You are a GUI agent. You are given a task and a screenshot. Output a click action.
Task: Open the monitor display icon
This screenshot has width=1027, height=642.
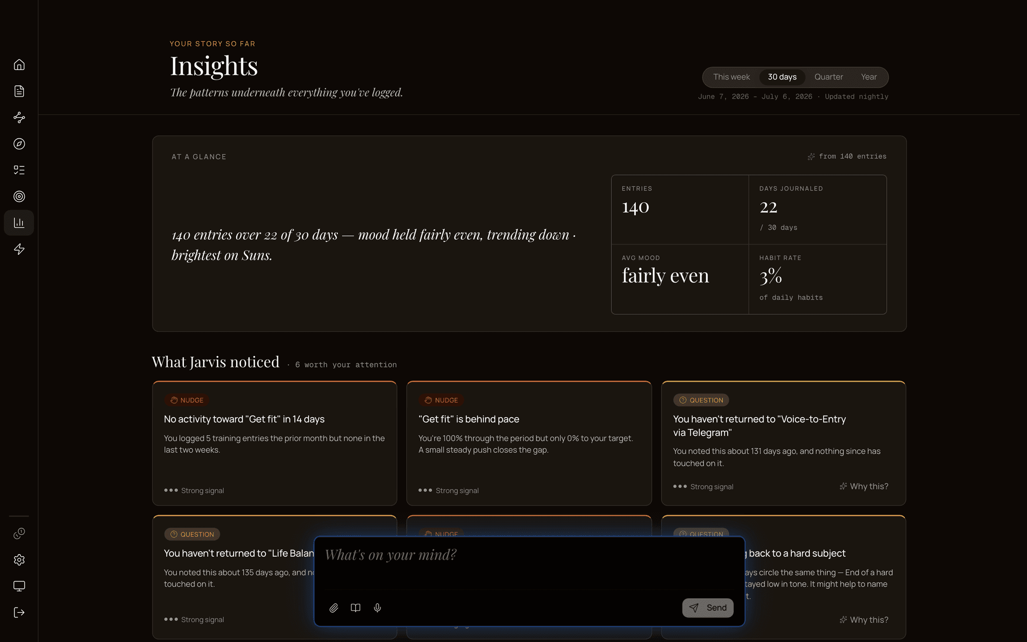(x=19, y=586)
